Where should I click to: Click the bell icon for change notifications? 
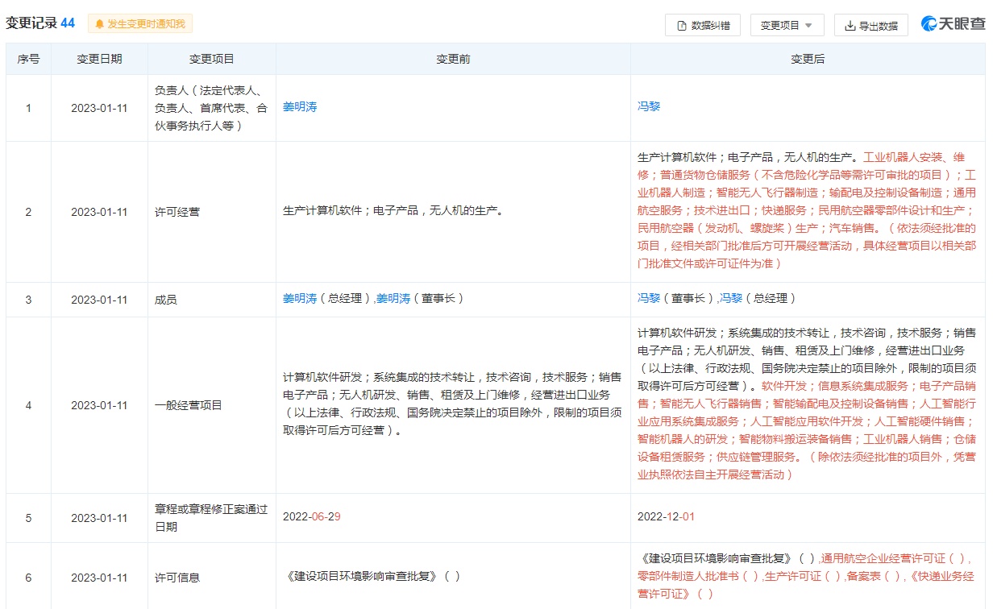[100, 24]
